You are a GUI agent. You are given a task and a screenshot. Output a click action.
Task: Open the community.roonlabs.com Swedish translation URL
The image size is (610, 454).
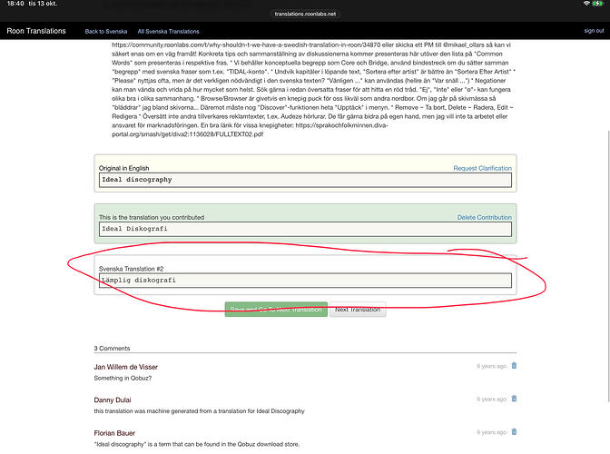(x=246, y=44)
